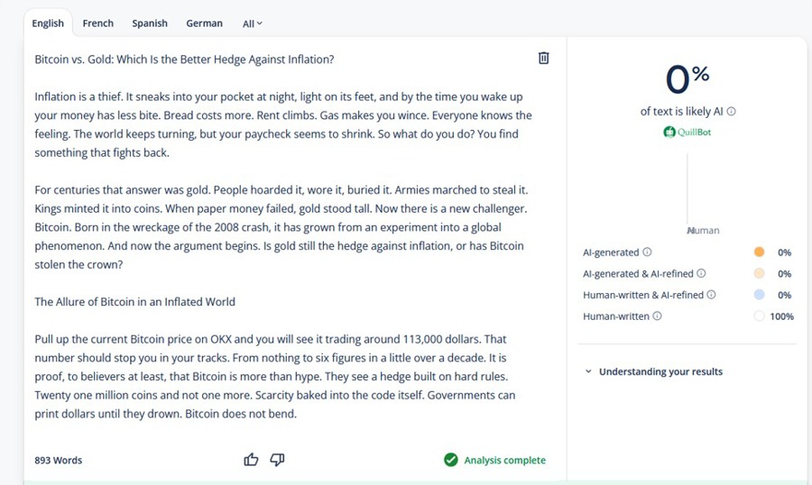The width and height of the screenshot is (812, 485).
Task: Click info icon next to AI-generated & AI-refined
Action: pyautogui.click(x=702, y=273)
